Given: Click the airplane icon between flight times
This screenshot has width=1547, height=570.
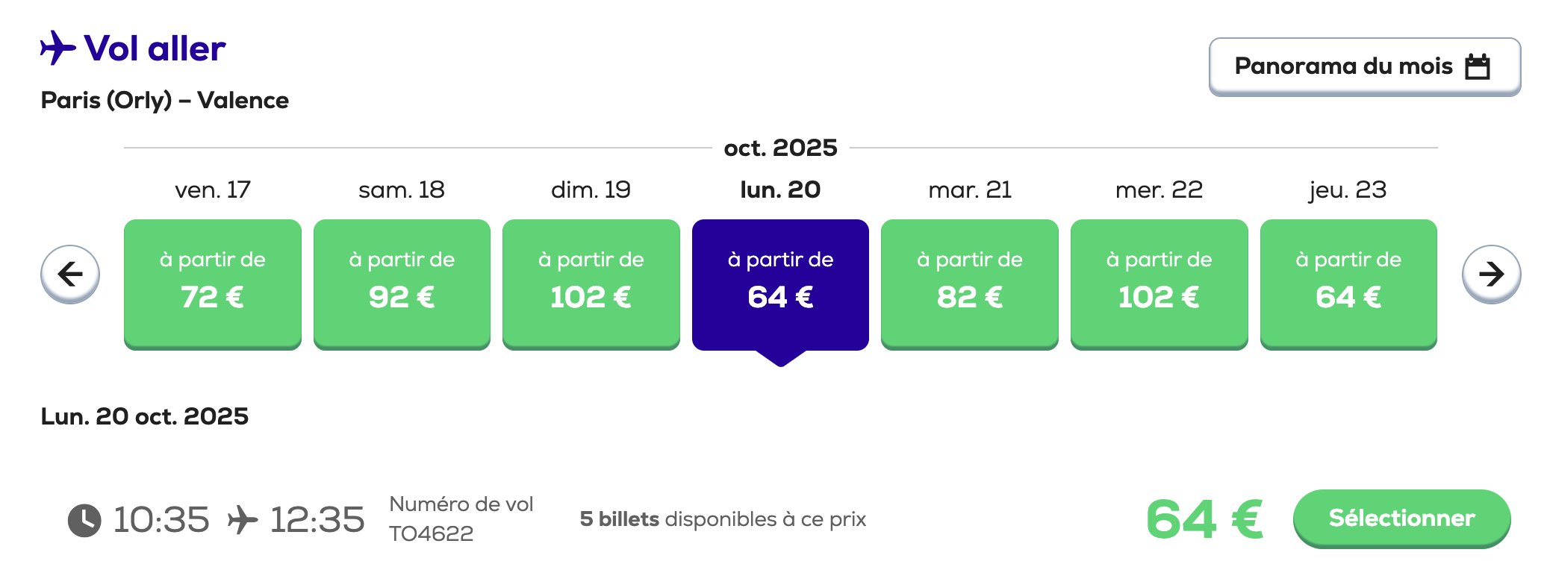Looking at the screenshot, I should coord(243,520).
